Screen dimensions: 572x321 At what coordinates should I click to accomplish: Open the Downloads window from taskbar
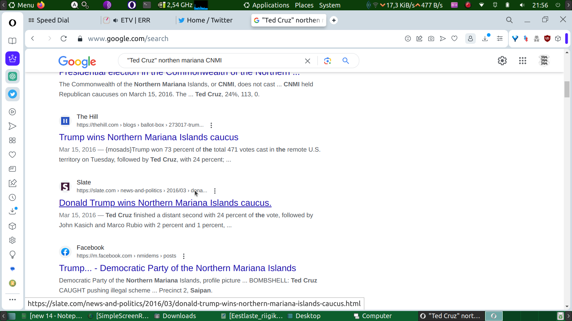click(175, 316)
